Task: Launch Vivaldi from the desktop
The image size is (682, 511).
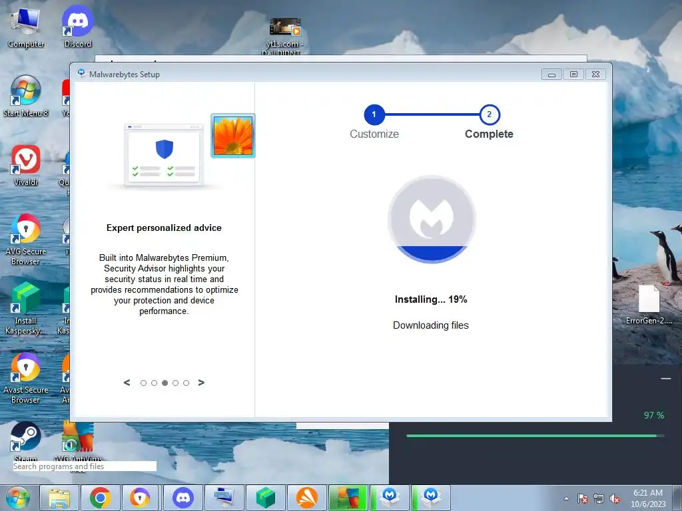Action: [25, 165]
